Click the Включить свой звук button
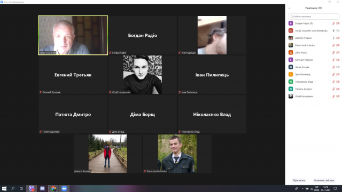 324,180
